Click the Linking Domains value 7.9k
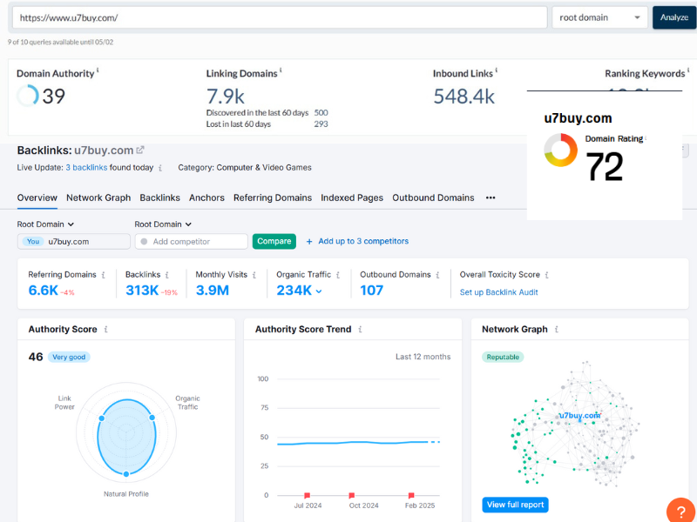 (226, 97)
